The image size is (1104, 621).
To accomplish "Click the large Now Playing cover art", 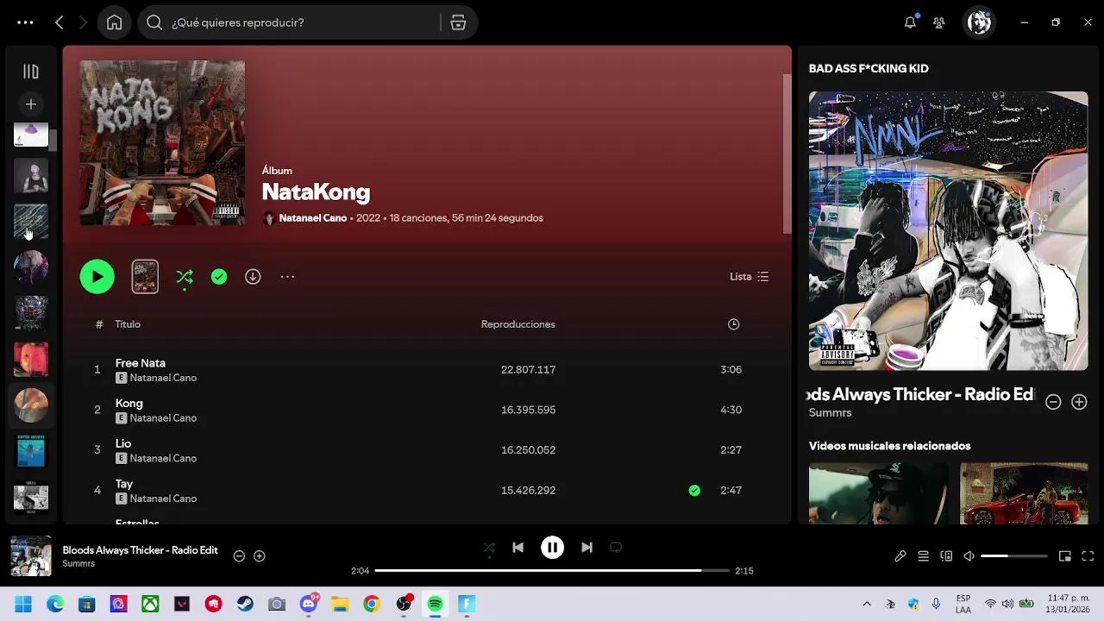I will click(948, 231).
